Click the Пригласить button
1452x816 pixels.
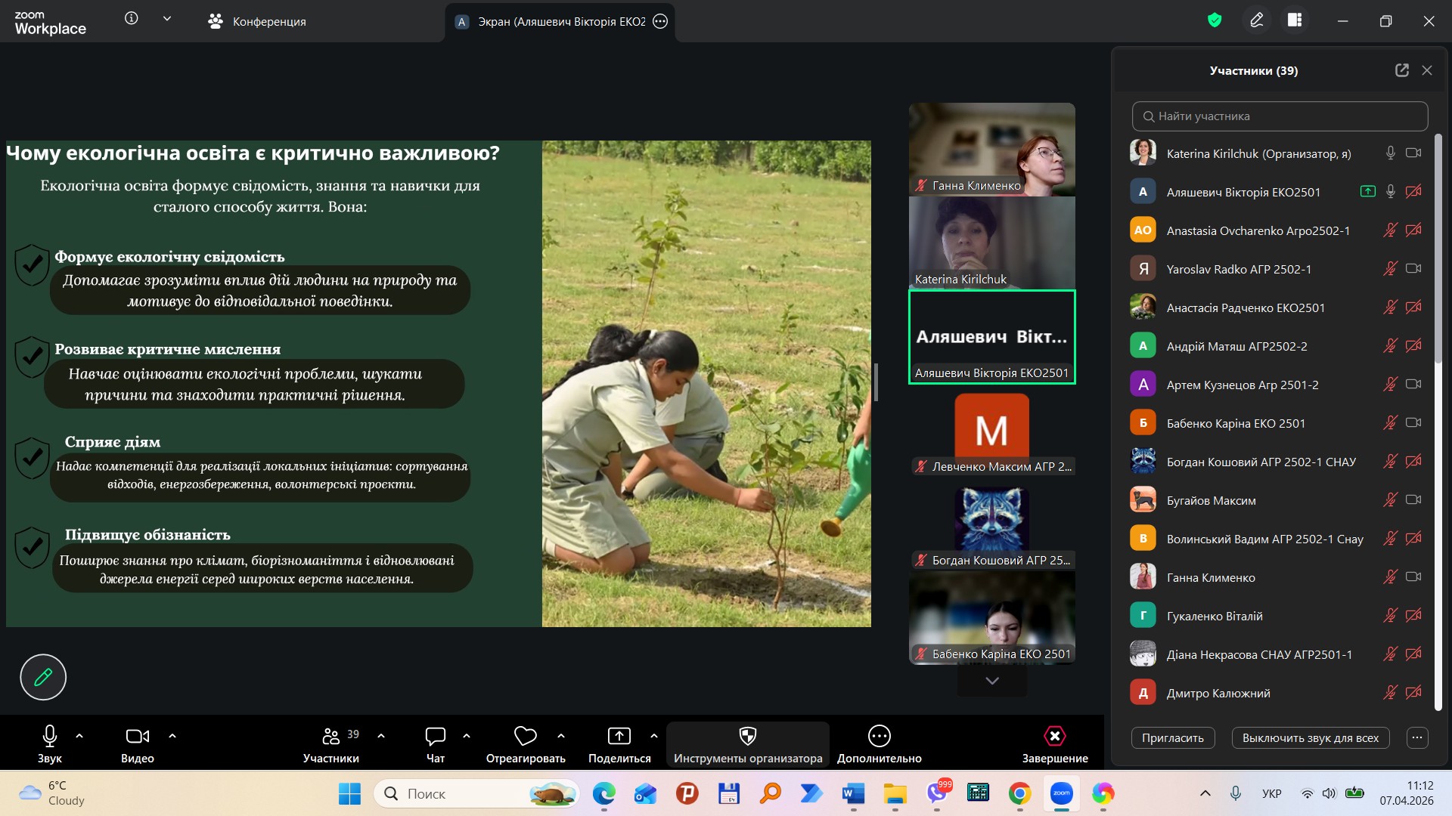tap(1172, 738)
